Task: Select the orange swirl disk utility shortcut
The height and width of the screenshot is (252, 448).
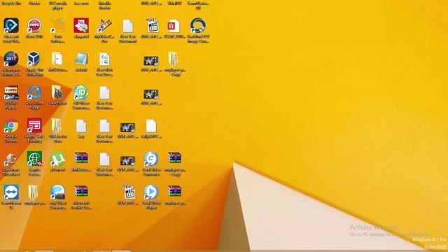Action: point(11,159)
